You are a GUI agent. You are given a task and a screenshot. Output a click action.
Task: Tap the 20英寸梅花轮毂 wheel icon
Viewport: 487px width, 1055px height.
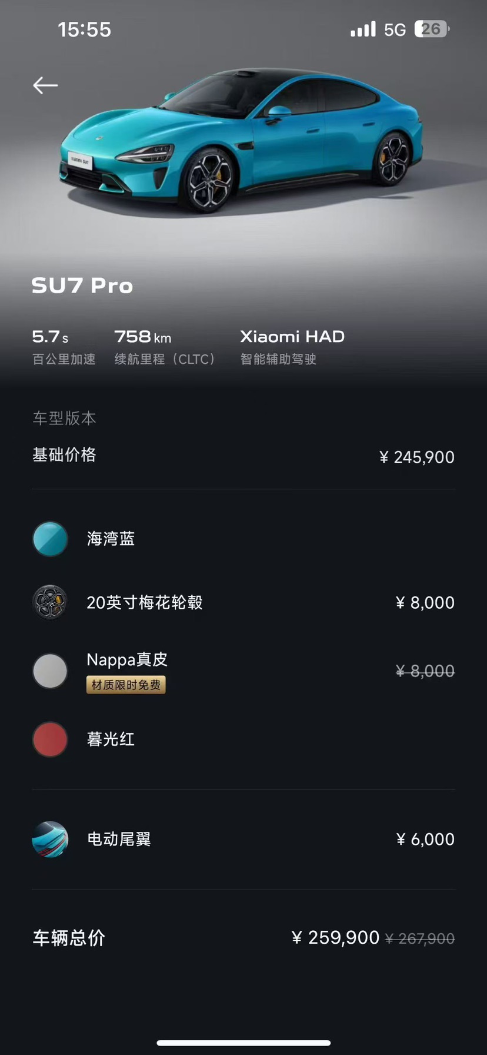click(x=50, y=602)
